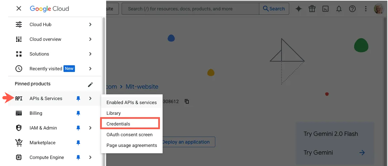
Task: Click the gift box icon
Action: click(312, 9)
